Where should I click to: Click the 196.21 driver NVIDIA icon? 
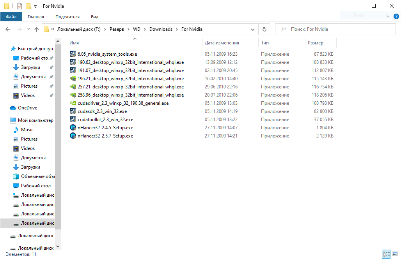(x=73, y=78)
